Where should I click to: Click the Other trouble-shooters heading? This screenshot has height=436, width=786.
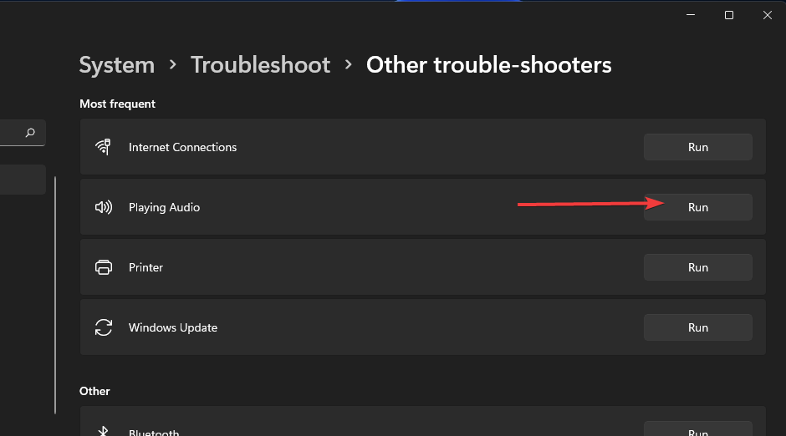488,65
